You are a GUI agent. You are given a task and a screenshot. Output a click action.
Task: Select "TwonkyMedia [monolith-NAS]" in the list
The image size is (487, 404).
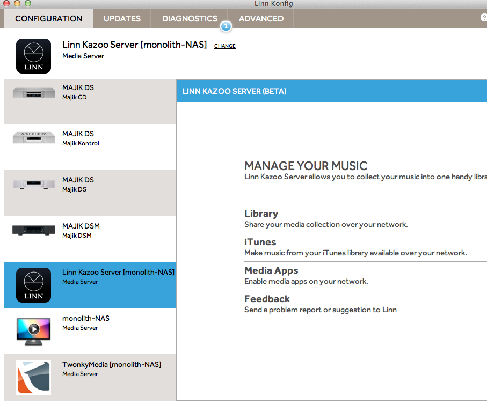112,365
